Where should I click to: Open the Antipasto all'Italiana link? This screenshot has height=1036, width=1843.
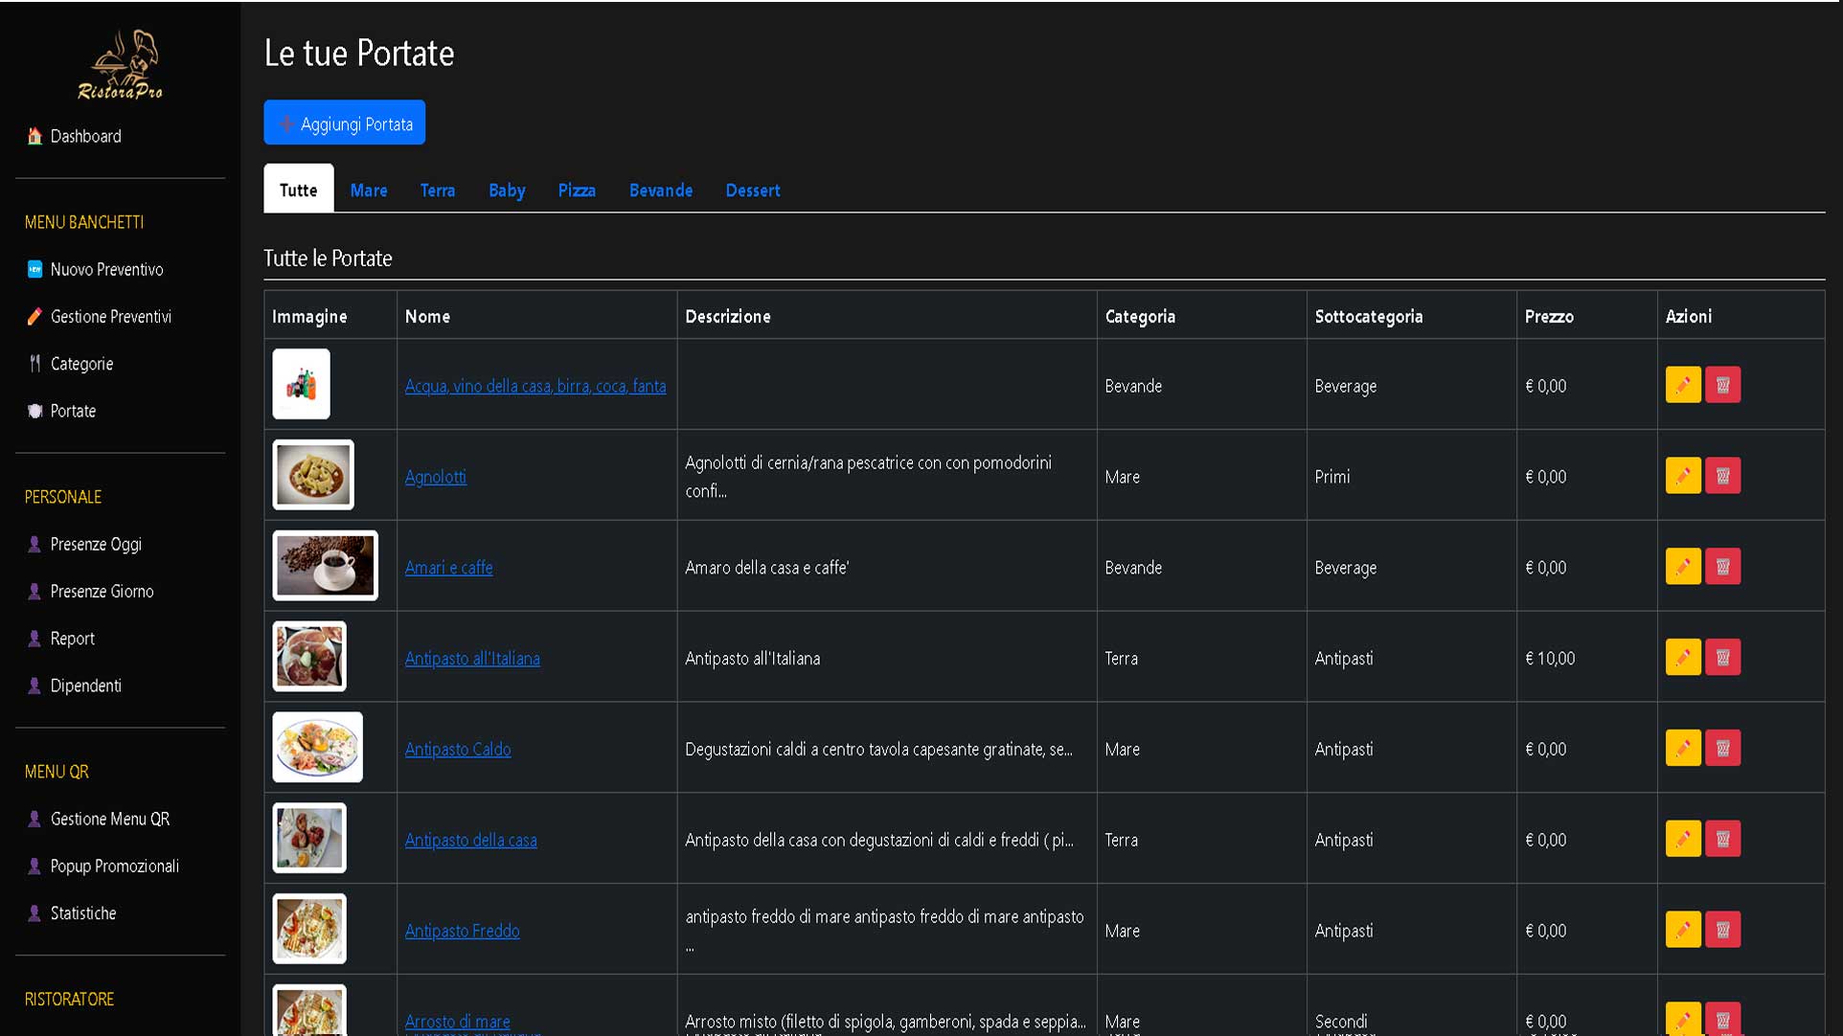click(472, 659)
